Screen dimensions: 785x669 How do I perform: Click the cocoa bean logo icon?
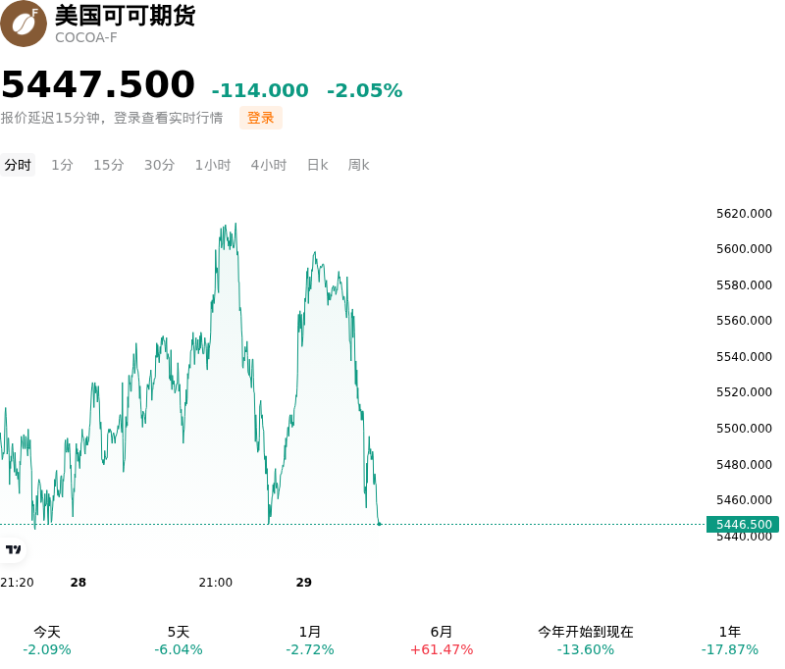pos(23,24)
